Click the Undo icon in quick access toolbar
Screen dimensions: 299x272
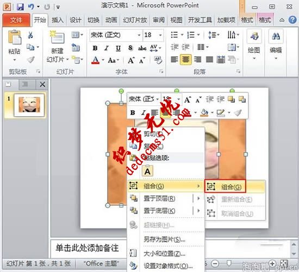coord(31,7)
